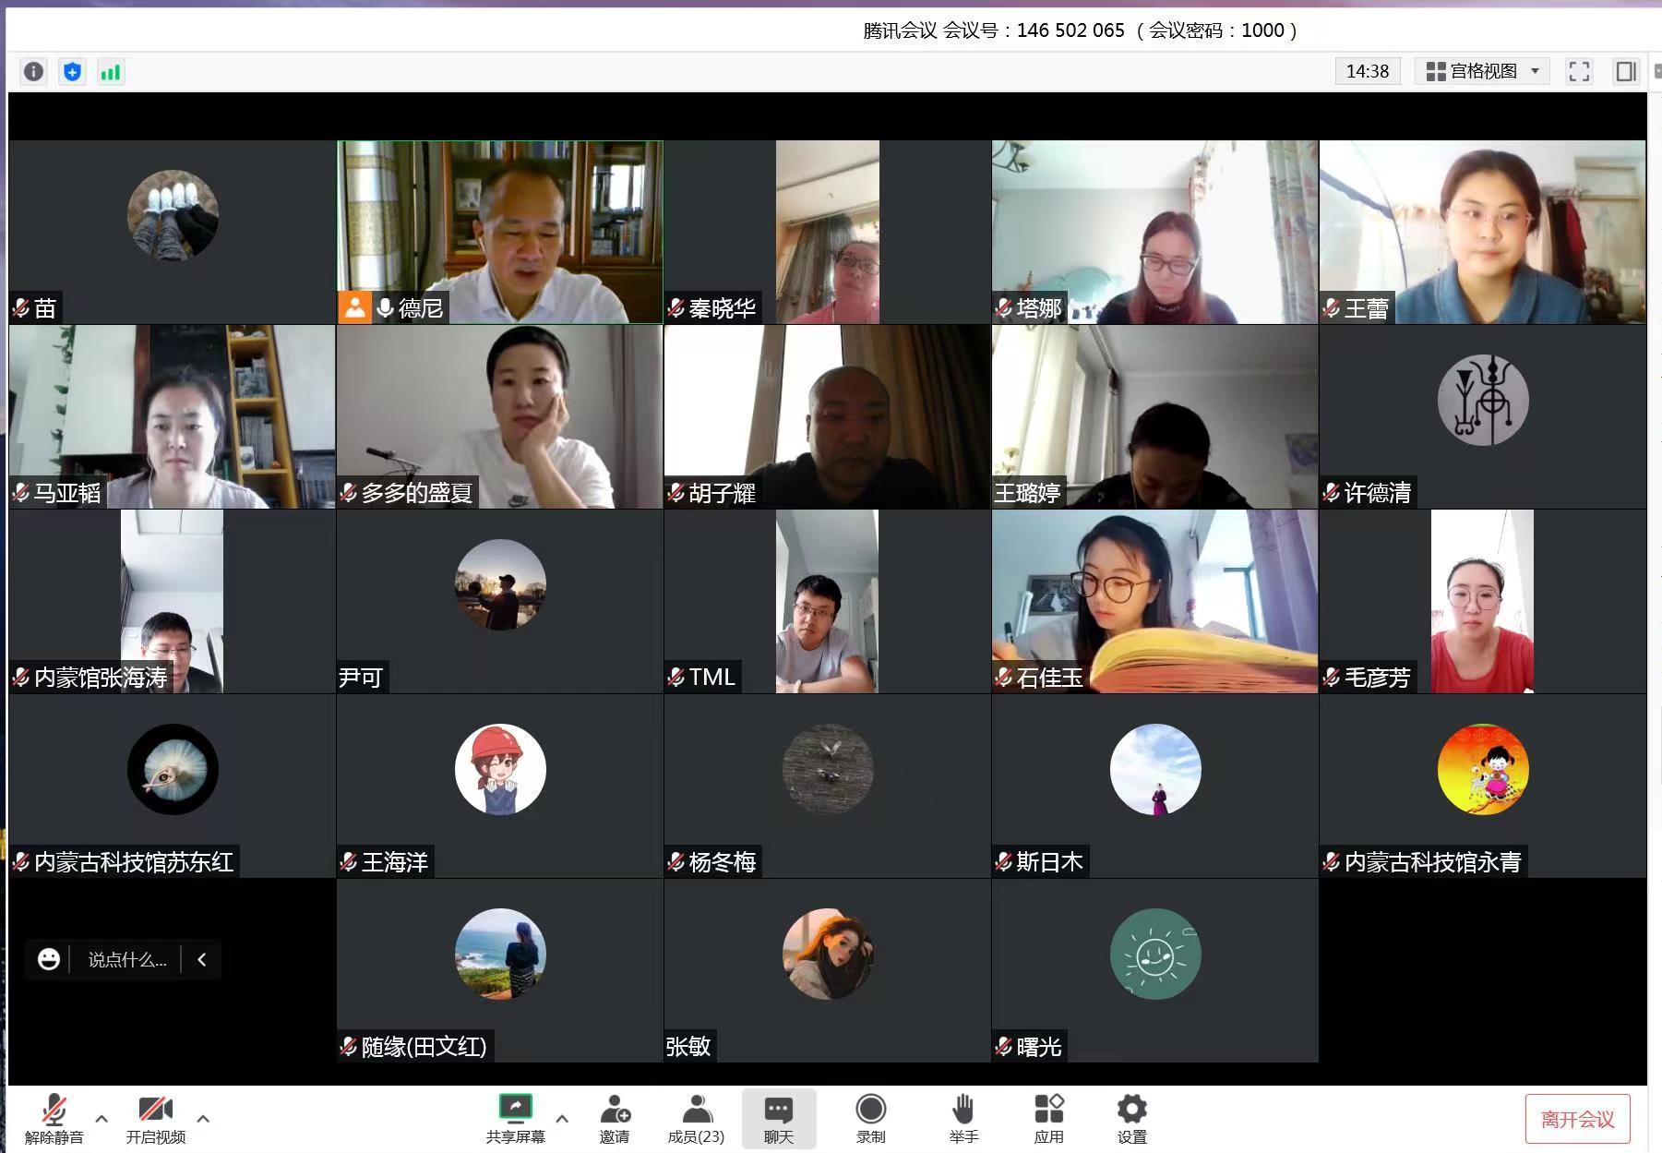Click the orange host icon beside 德尼
Image resolution: width=1662 pixels, height=1153 pixels.
coord(354,307)
